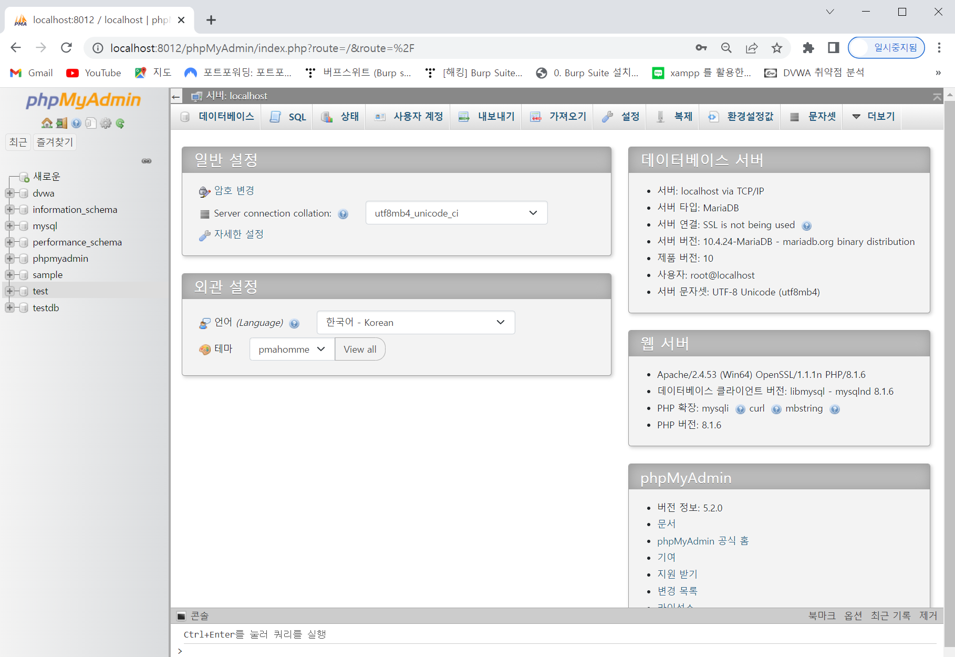The width and height of the screenshot is (955, 657).
Task: Go back with the browser back arrow
Action: coord(16,48)
